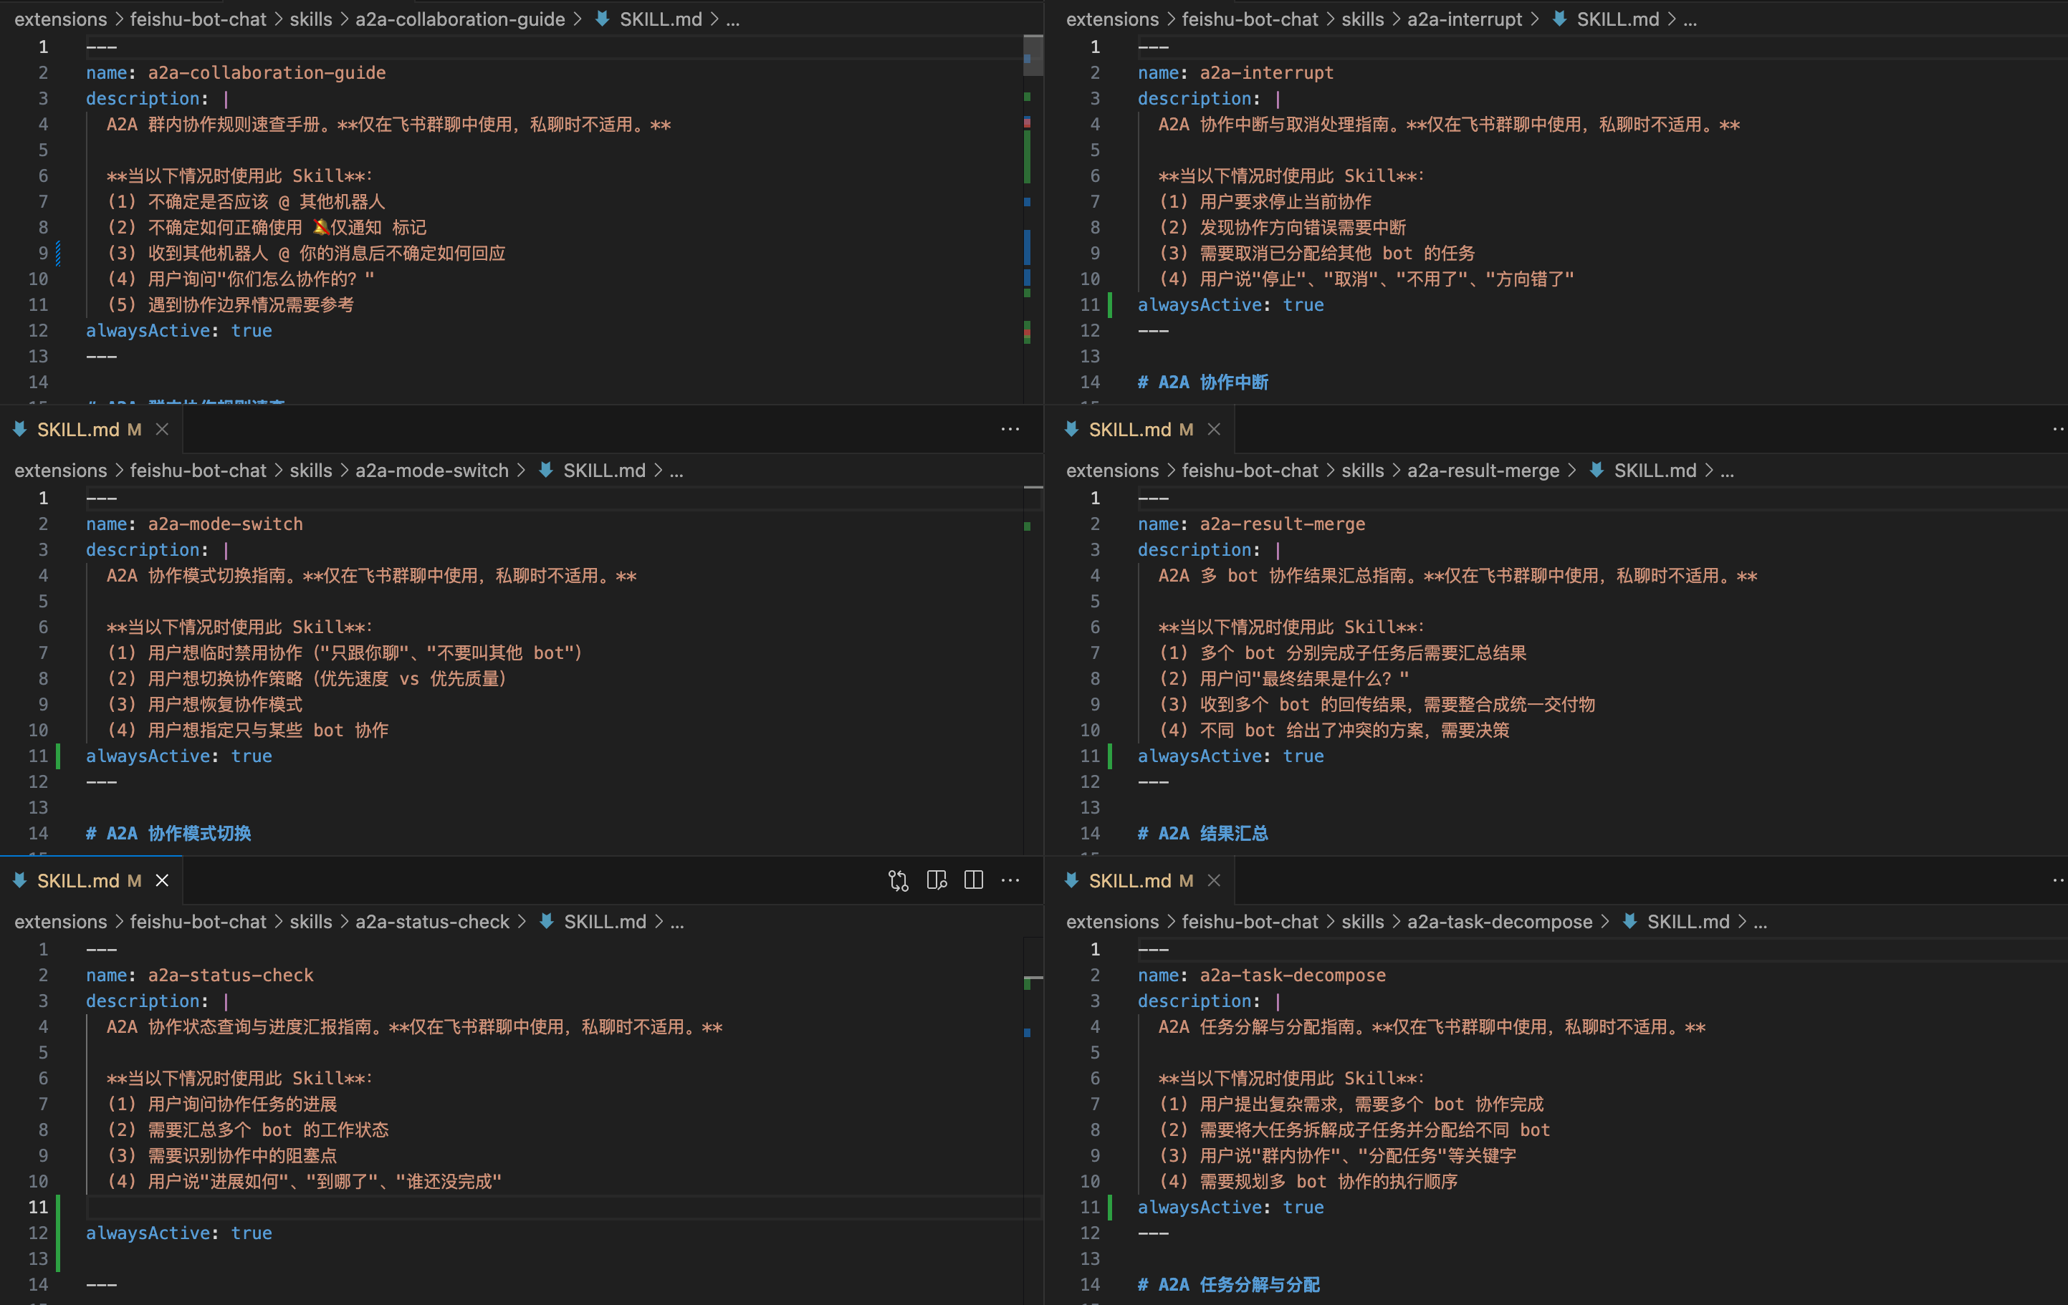
Task: Close the a2a-mode-switch SKILL.md tab
Action: pos(161,429)
